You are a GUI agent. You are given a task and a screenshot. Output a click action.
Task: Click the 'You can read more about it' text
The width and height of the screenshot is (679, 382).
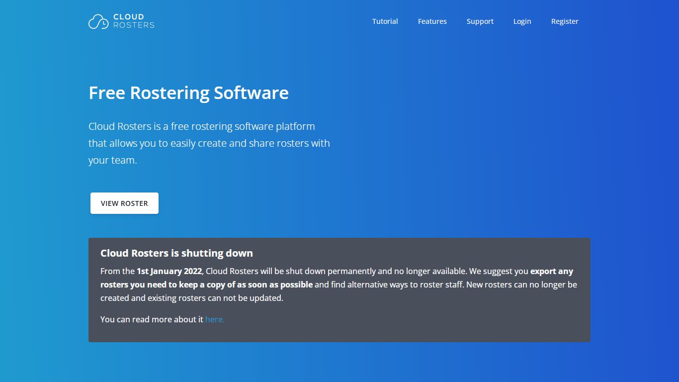click(x=152, y=319)
